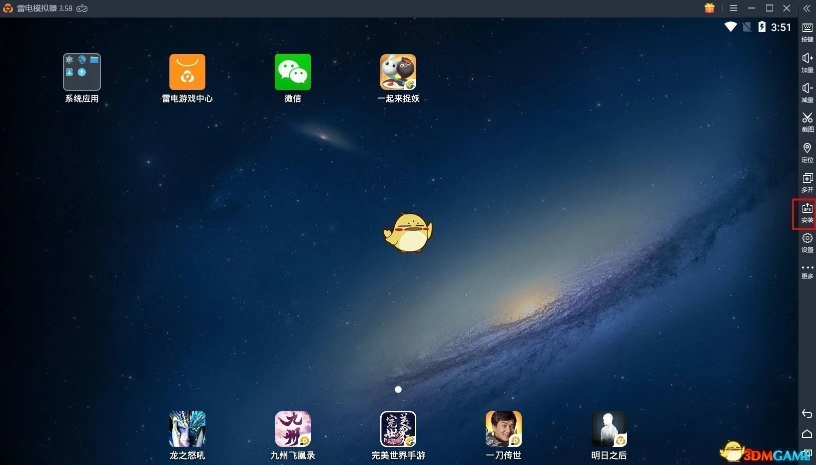
Task: Expand the 更多 more options
Action: (x=807, y=271)
